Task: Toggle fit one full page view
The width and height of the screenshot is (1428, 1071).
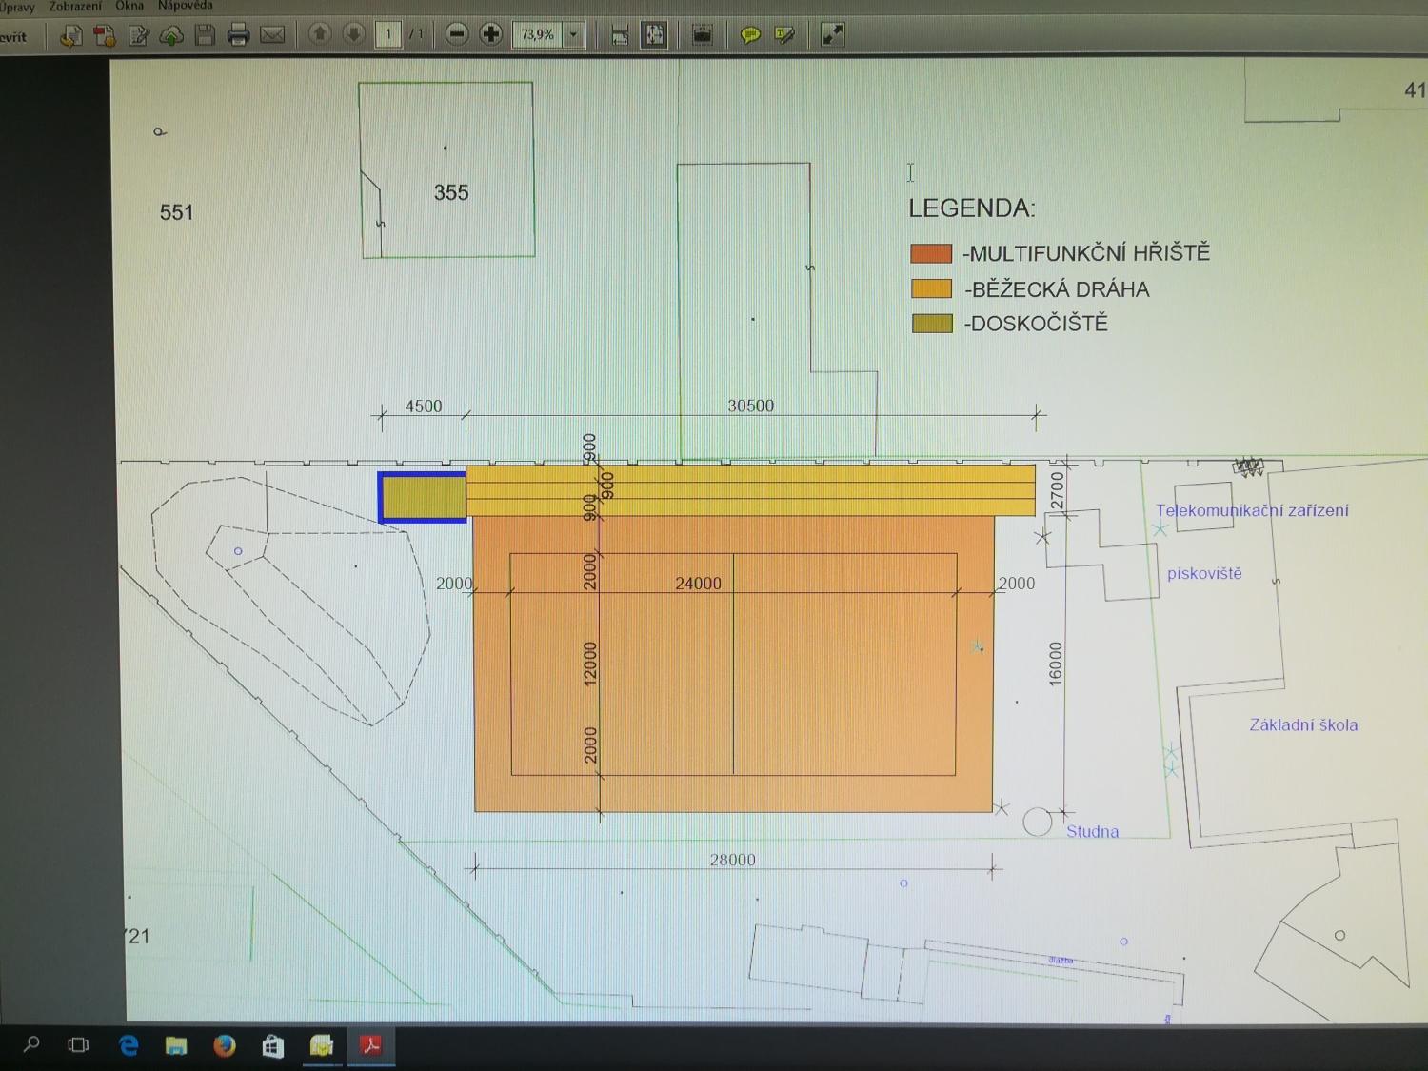Action: click(654, 35)
